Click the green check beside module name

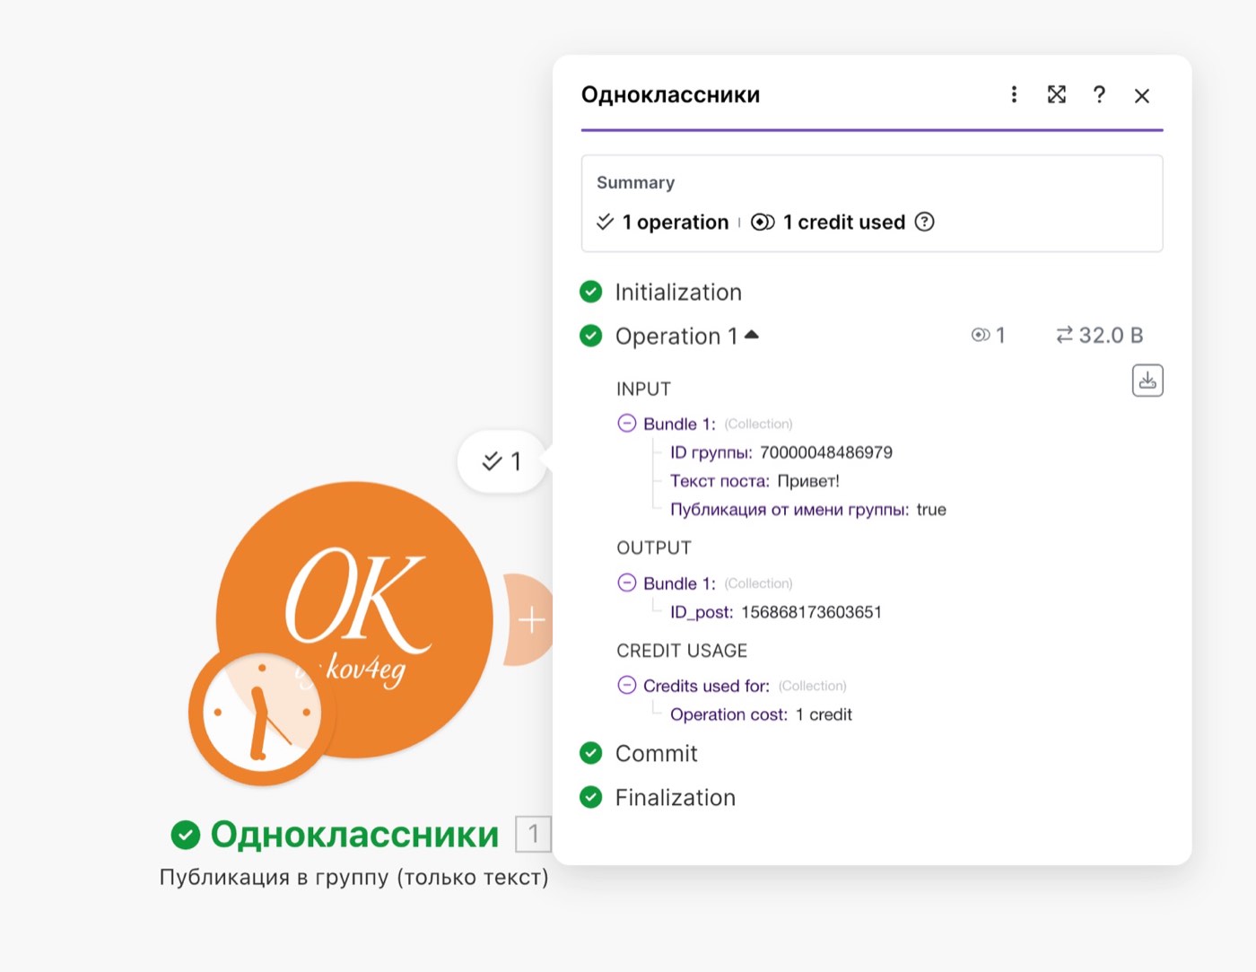point(185,835)
